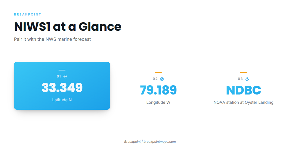Click the Longitude W label
The image size is (300, 150).
click(x=158, y=102)
